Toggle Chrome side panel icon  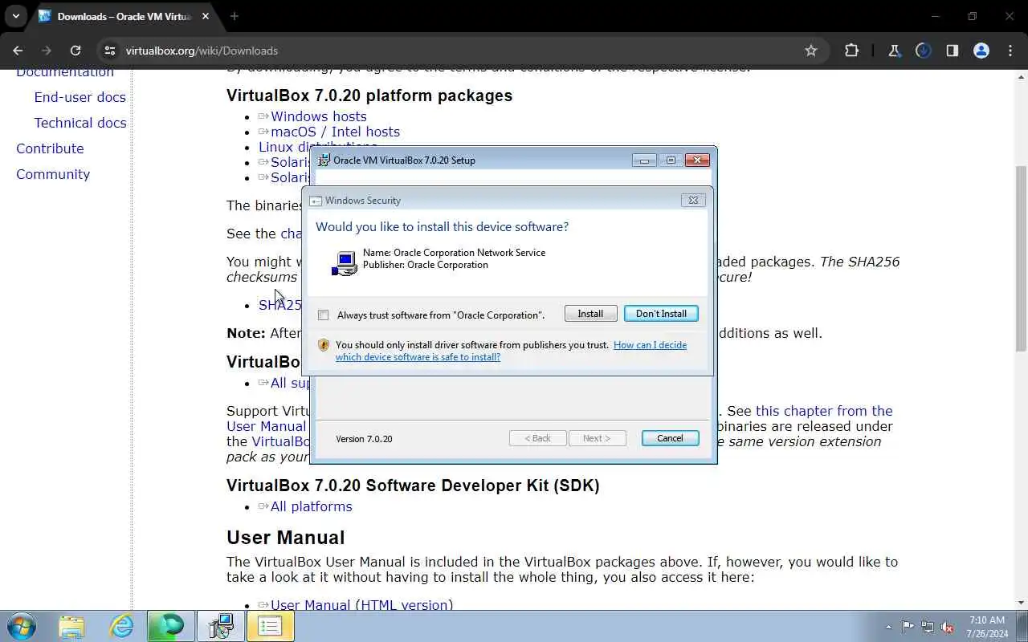[952, 51]
